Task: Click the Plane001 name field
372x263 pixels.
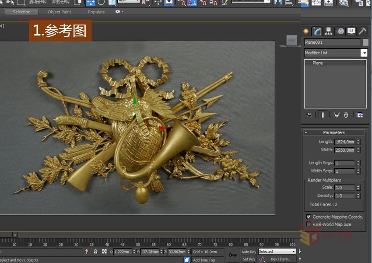Action: point(330,42)
